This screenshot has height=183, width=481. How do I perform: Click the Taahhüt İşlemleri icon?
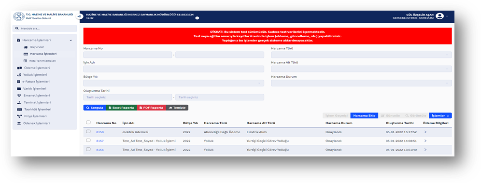point(19,109)
